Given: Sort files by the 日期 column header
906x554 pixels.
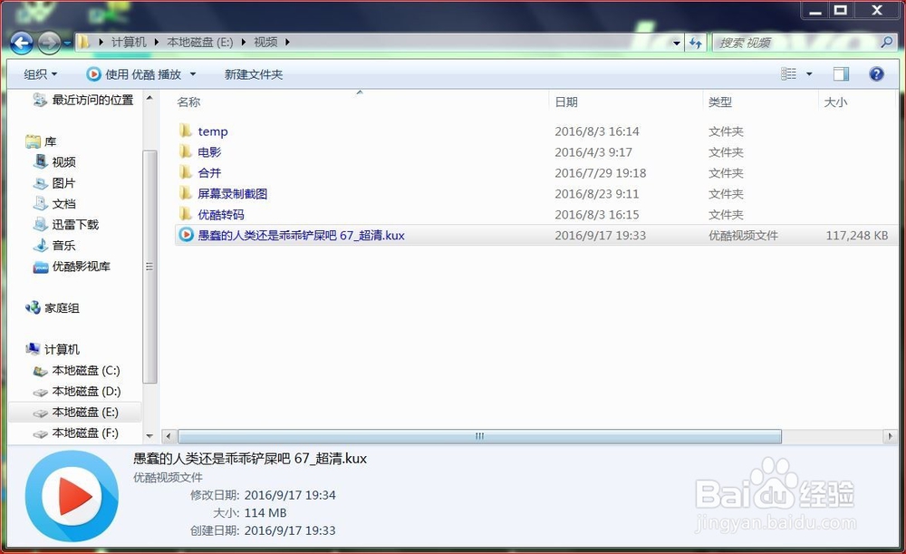Looking at the screenshot, I should pyautogui.click(x=566, y=102).
